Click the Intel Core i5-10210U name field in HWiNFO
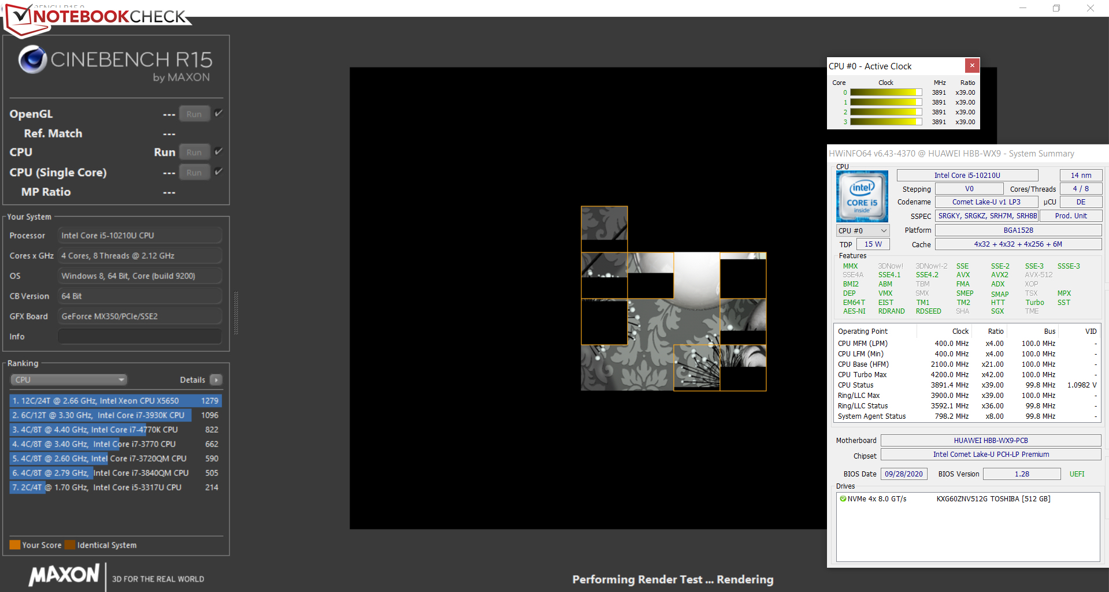Image resolution: width=1109 pixels, height=592 pixels. tap(967, 175)
